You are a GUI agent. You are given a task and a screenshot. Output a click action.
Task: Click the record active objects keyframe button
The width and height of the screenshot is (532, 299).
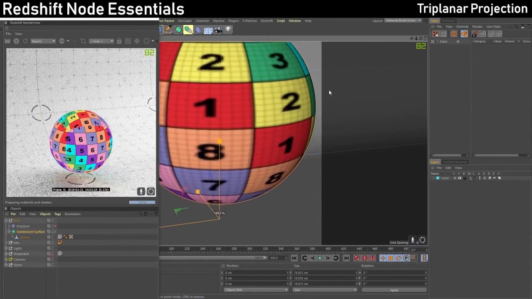pos(357,258)
